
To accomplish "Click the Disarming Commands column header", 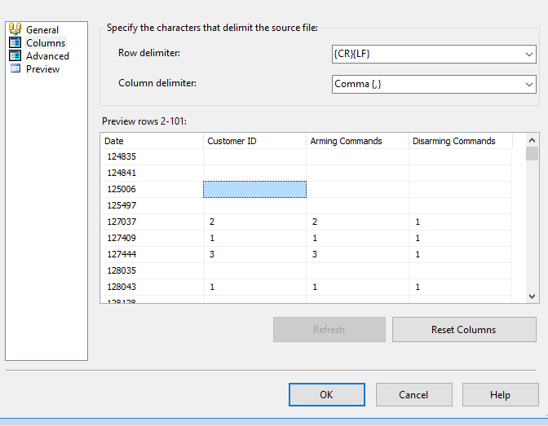I will (460, 141).
